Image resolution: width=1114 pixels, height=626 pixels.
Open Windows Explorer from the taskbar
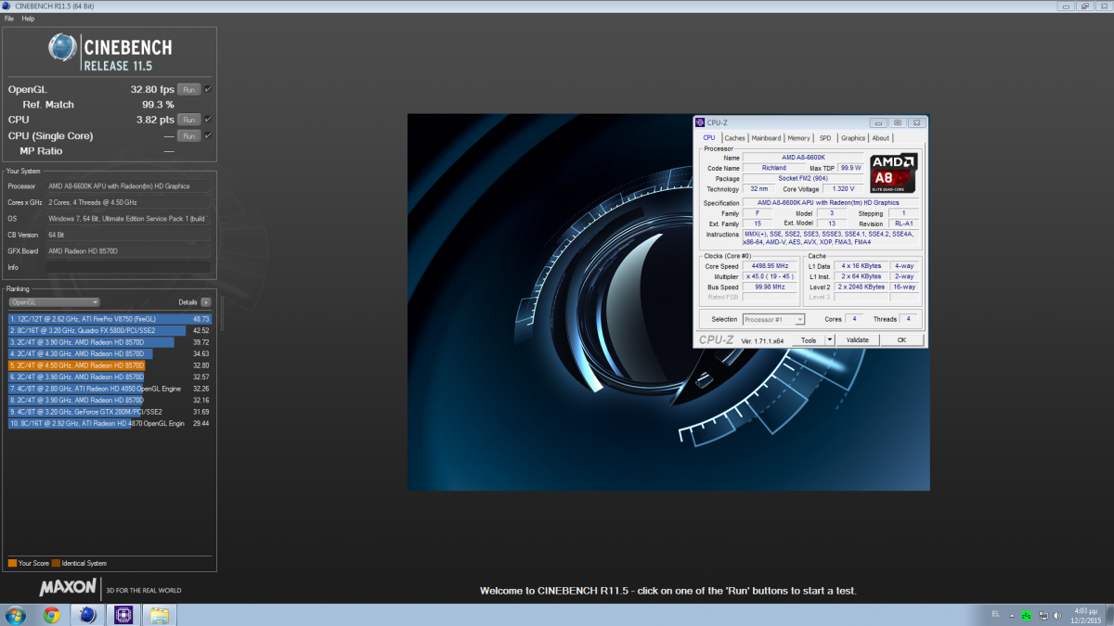tap(159, 615)
